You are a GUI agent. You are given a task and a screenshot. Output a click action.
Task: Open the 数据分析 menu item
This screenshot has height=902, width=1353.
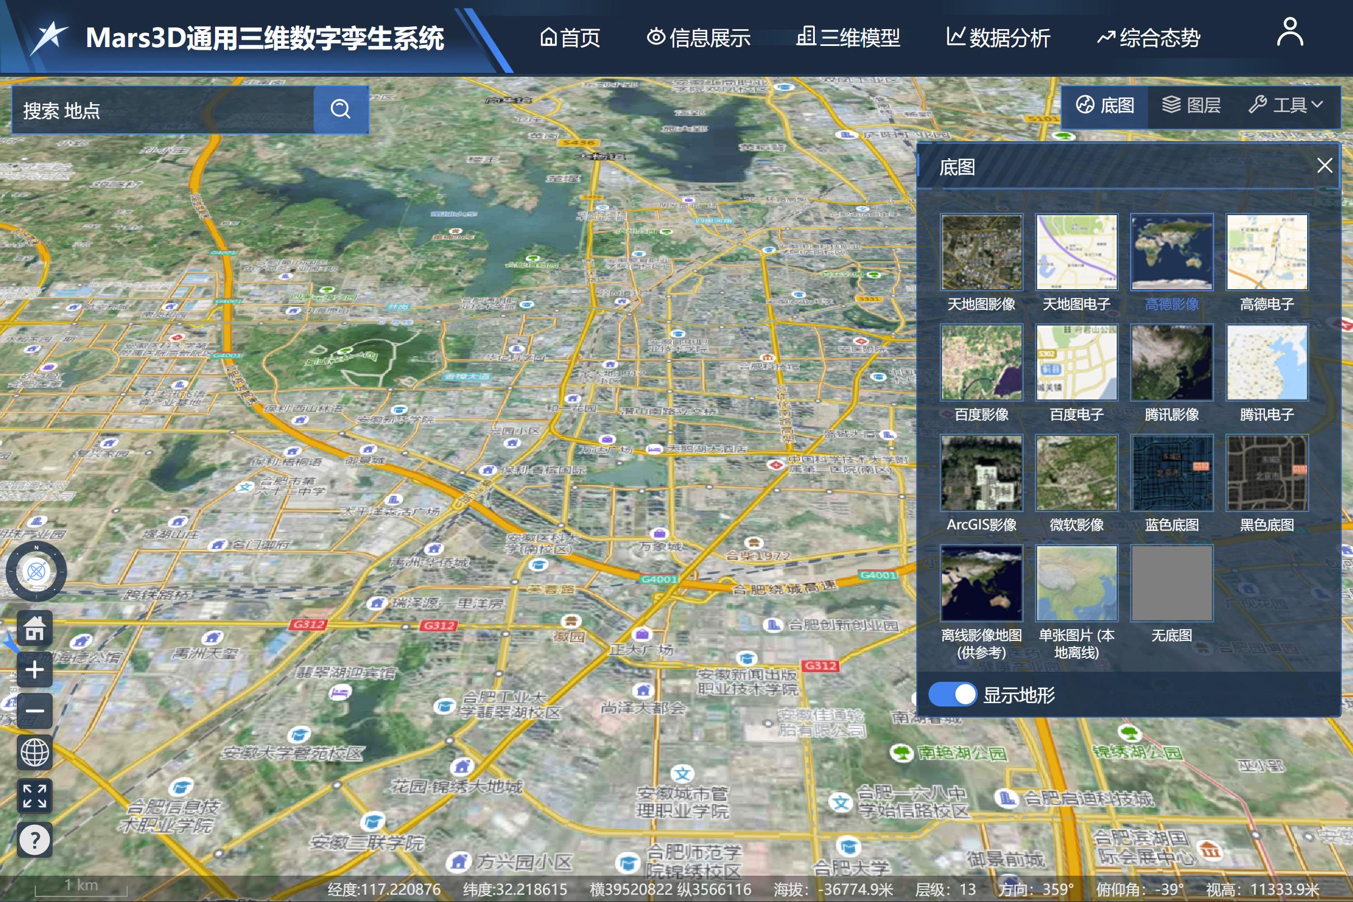click(x=998, y=38)
